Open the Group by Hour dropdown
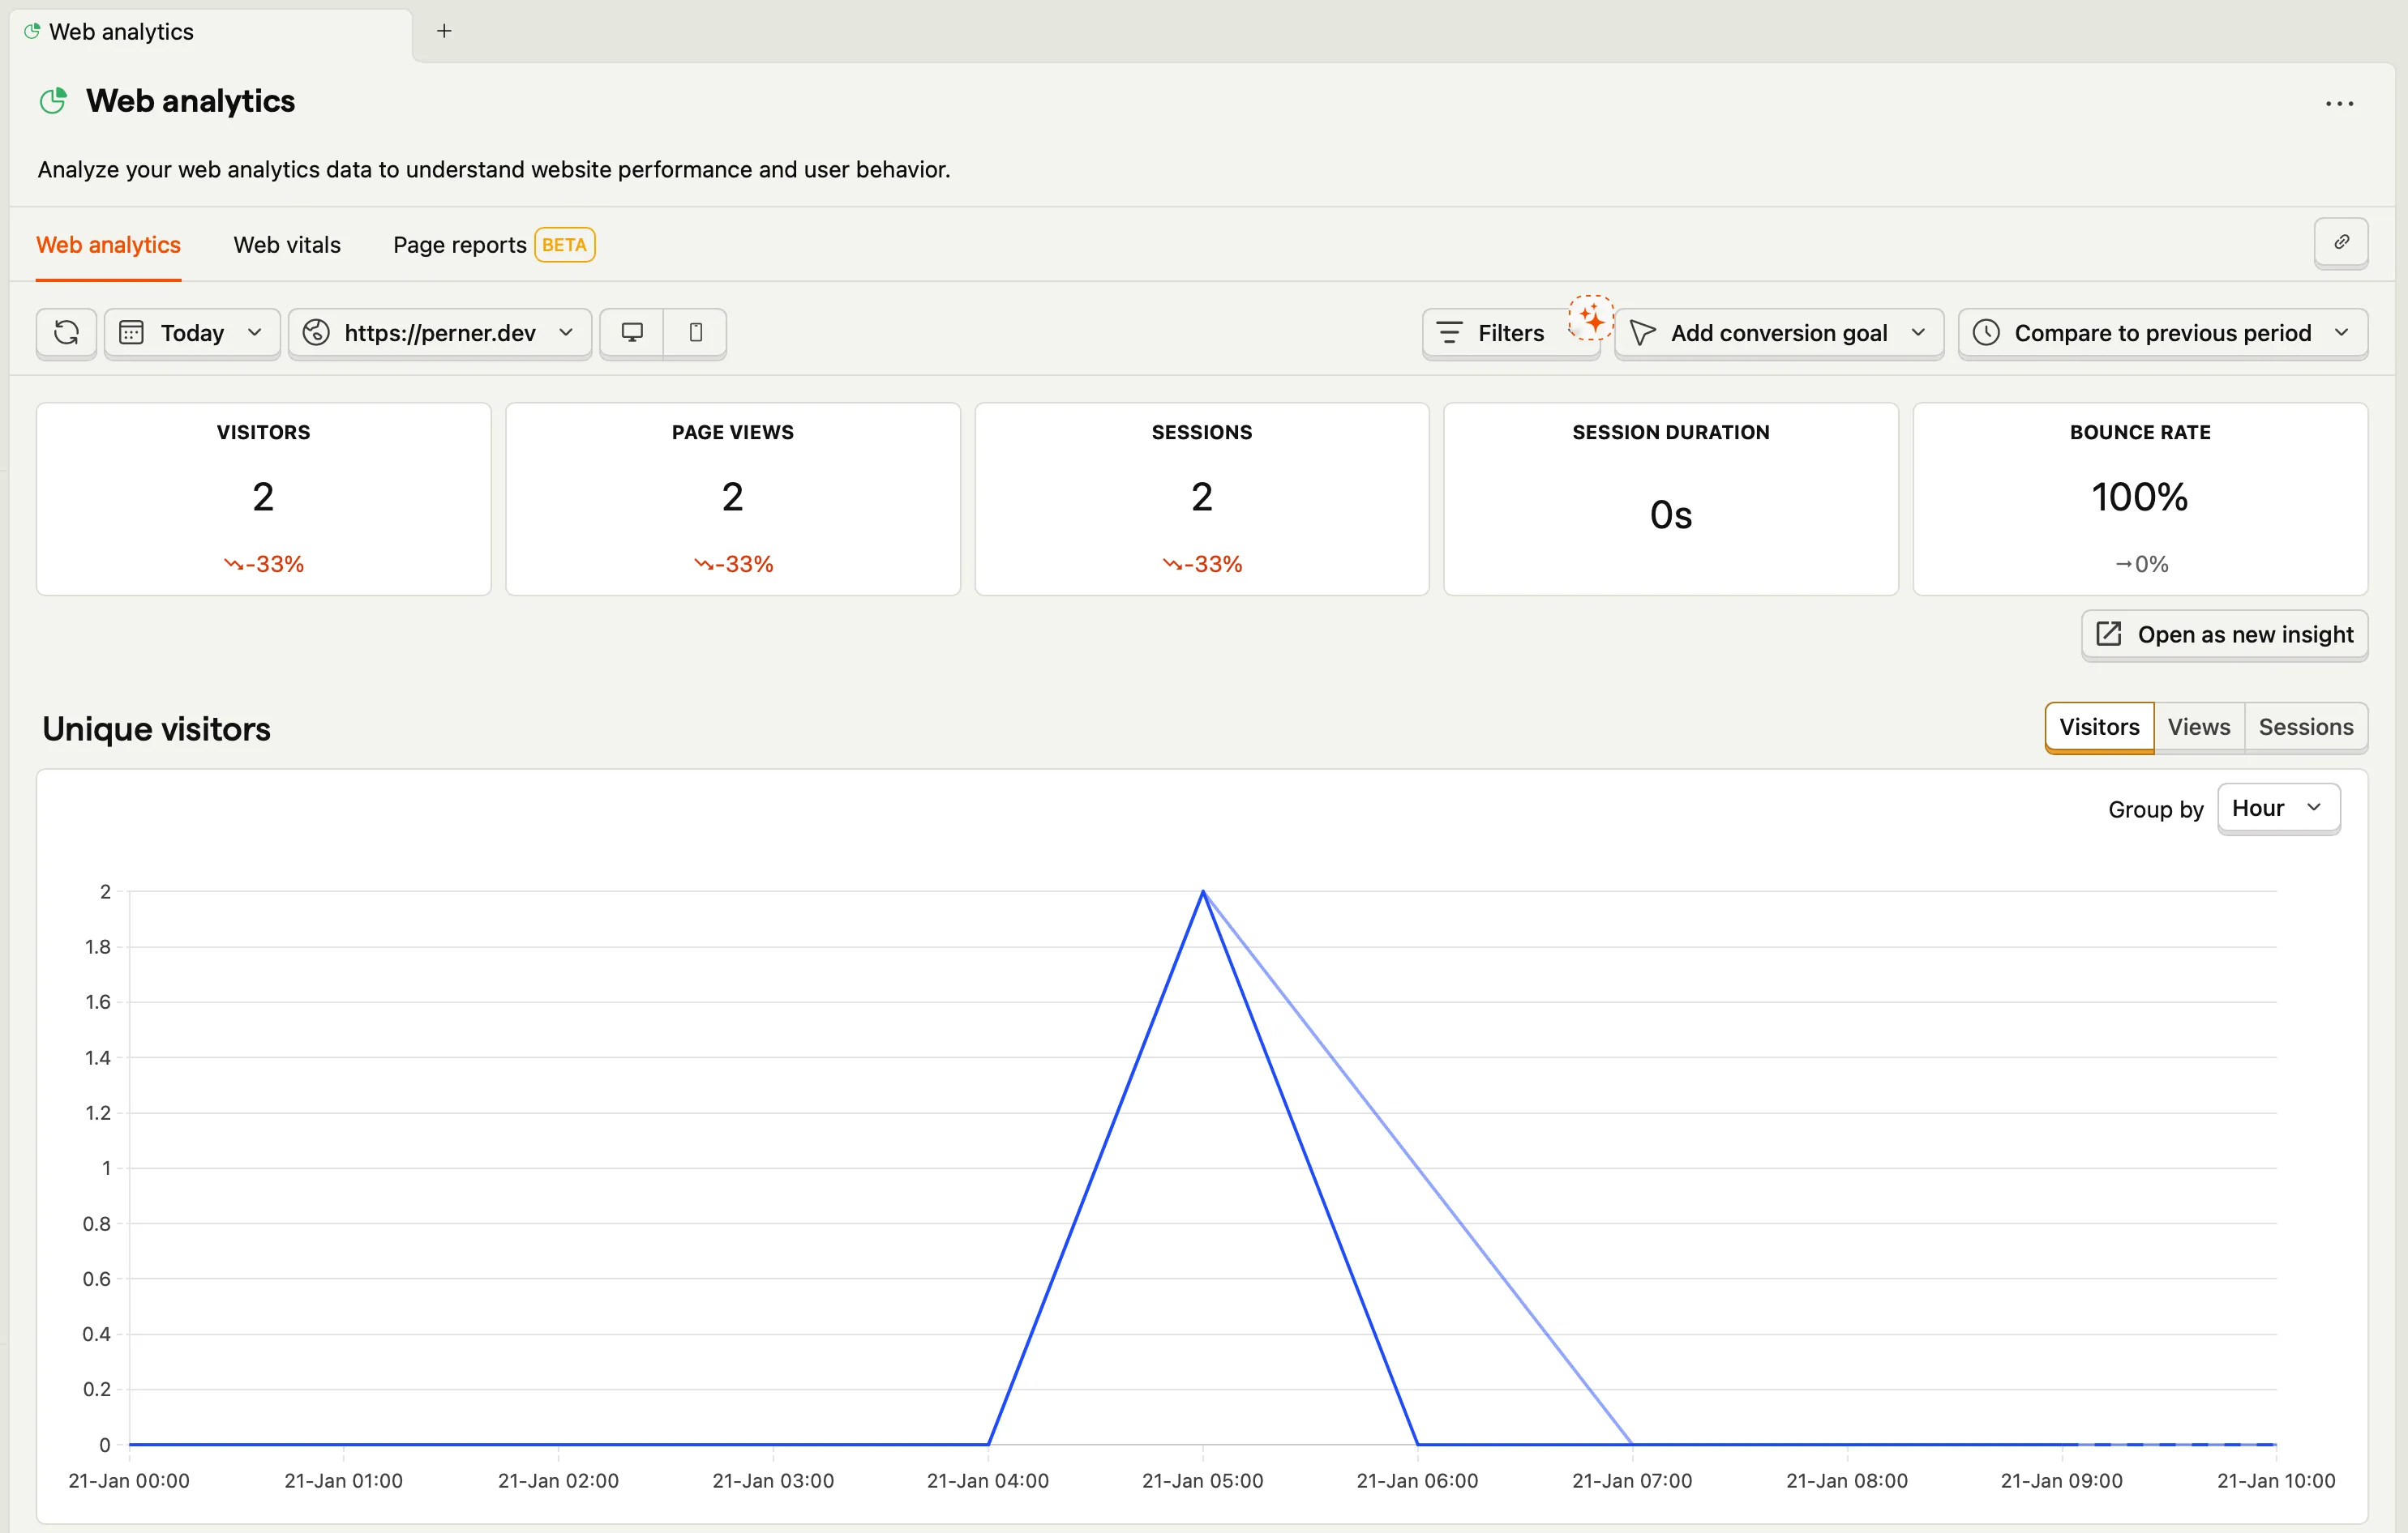This screenshot has height=1533, width=2408. pyautogui.click(x=2278, y=809)
